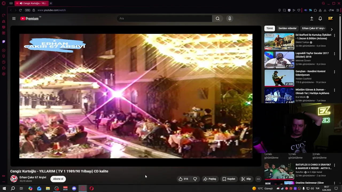The height and width of the screenshot is (192, 342).
Task: Like the video with thumbs-up 315
Action: [x=183, y=179]
